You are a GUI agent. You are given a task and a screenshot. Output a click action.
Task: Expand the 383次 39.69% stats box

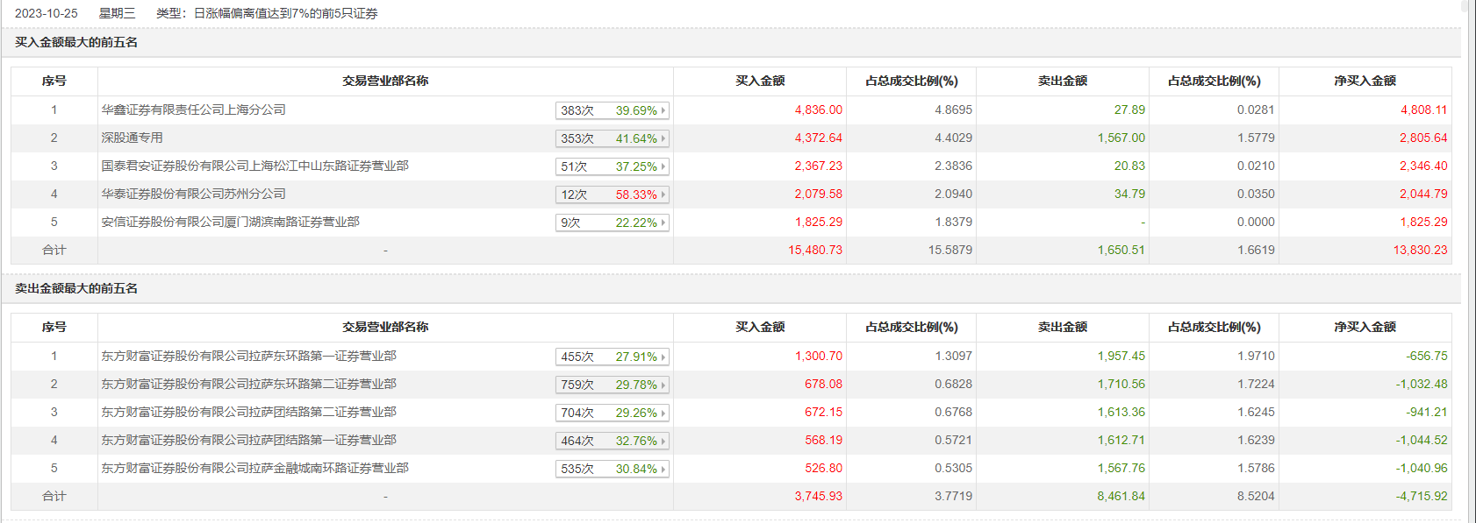[x=612, y=110]
